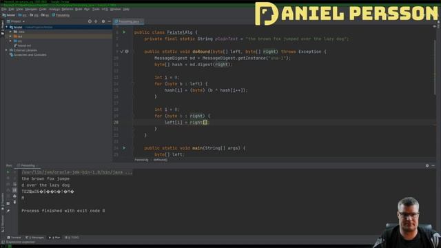Rerun FeistelAlg with green run icon
The height and width of the screenshot is (248, 441).
point(8,172)
